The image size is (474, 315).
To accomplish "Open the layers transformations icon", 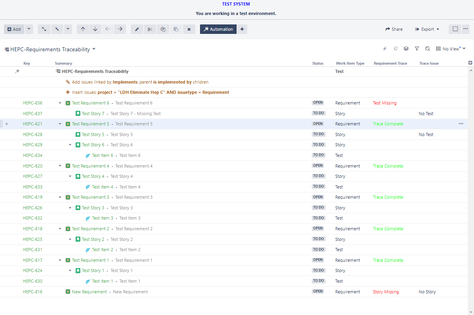I will coord(406,49).
